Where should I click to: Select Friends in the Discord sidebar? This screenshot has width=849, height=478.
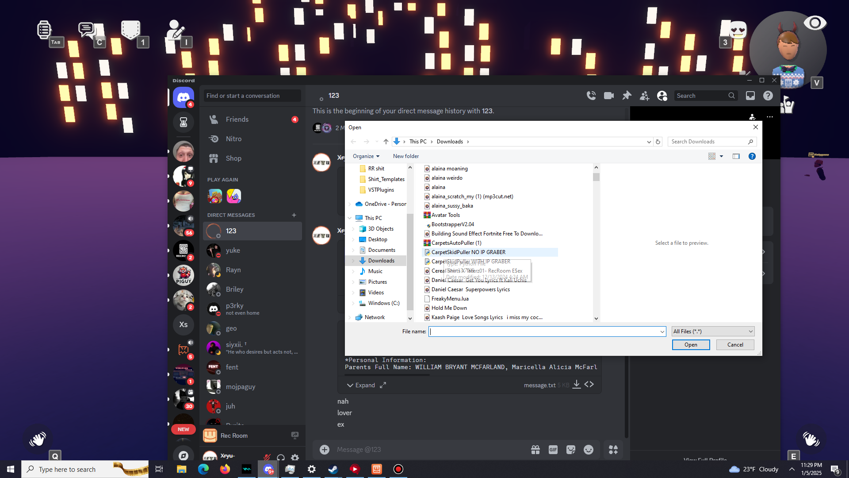click(x=237, y=119)
